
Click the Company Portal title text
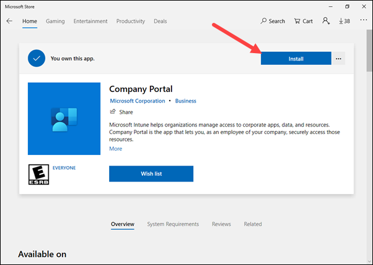[x=141, y=89]
